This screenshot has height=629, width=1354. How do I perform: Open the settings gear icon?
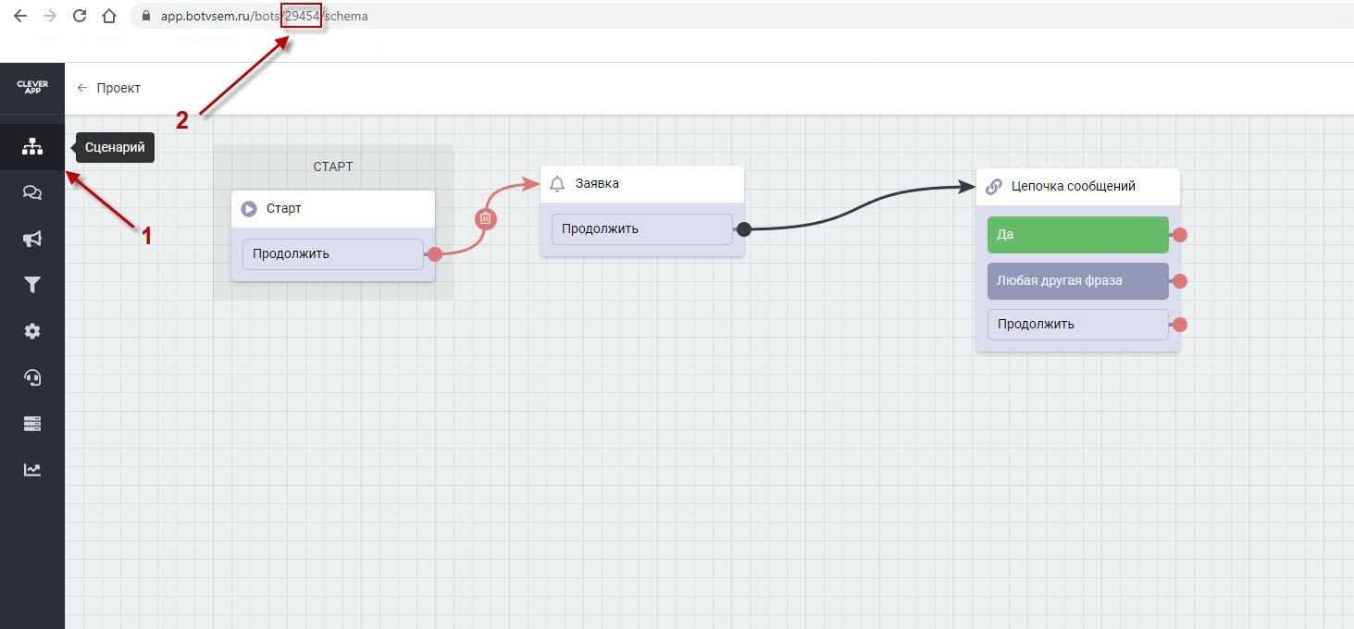tap(31, 331)
